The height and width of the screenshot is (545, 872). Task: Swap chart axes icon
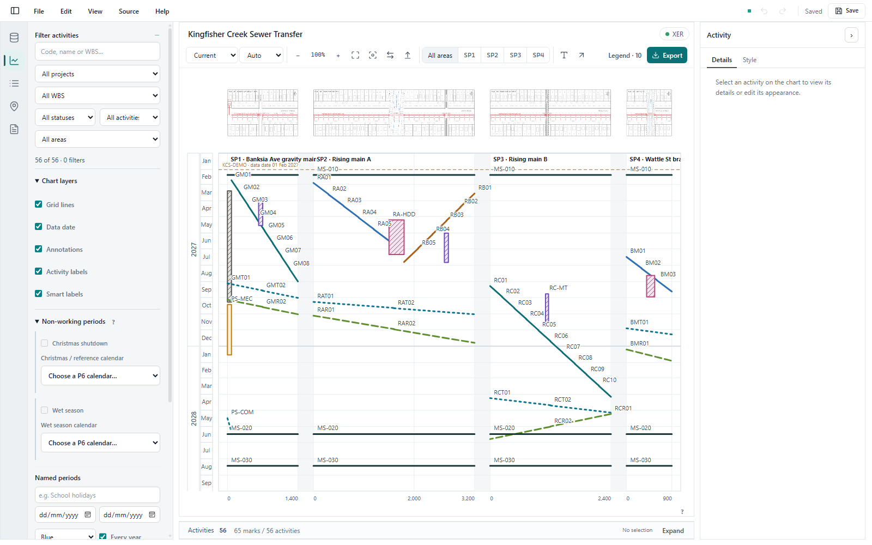390,55
